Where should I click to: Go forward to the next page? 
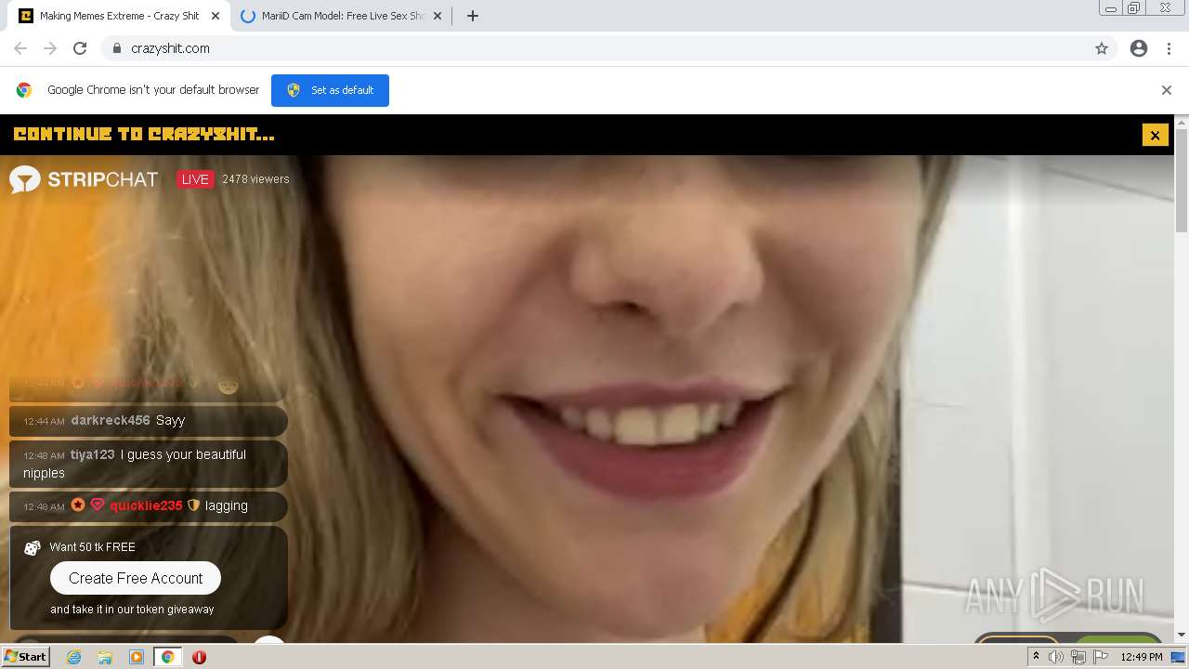point(50,48)
